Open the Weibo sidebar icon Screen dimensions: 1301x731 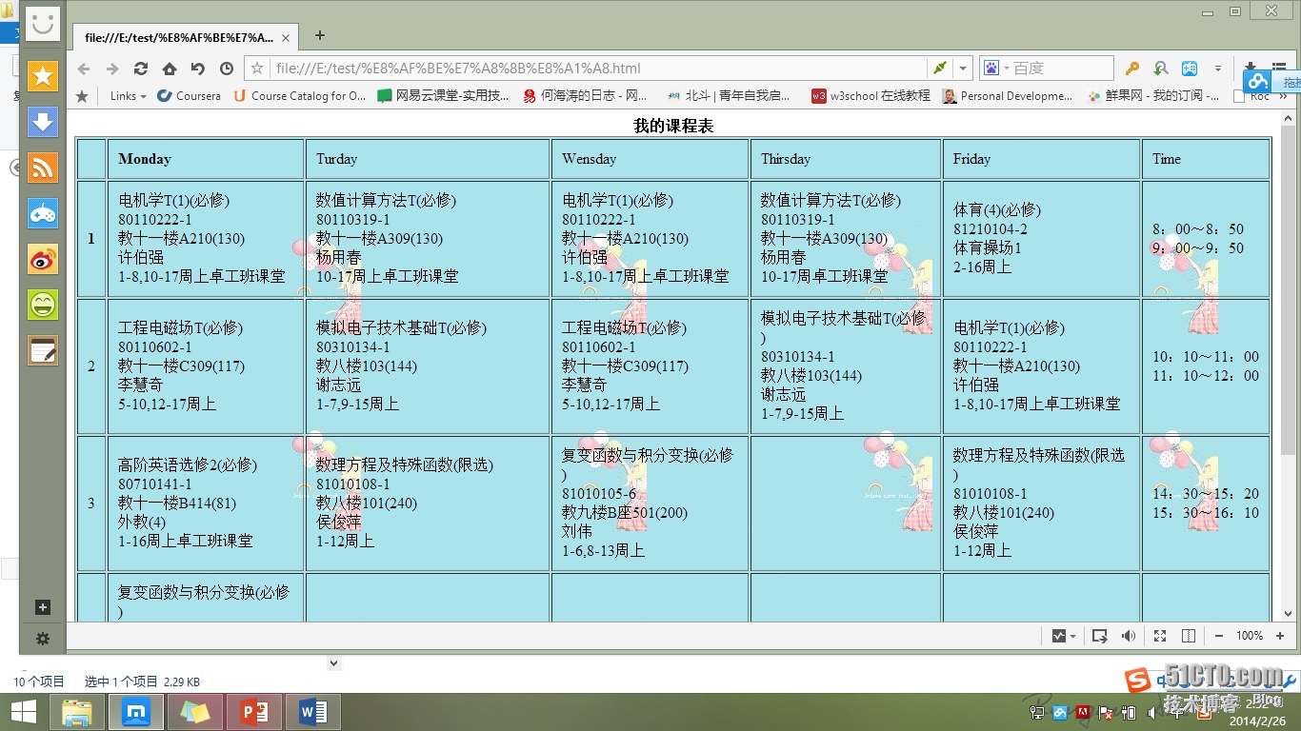tap(43, 259)
